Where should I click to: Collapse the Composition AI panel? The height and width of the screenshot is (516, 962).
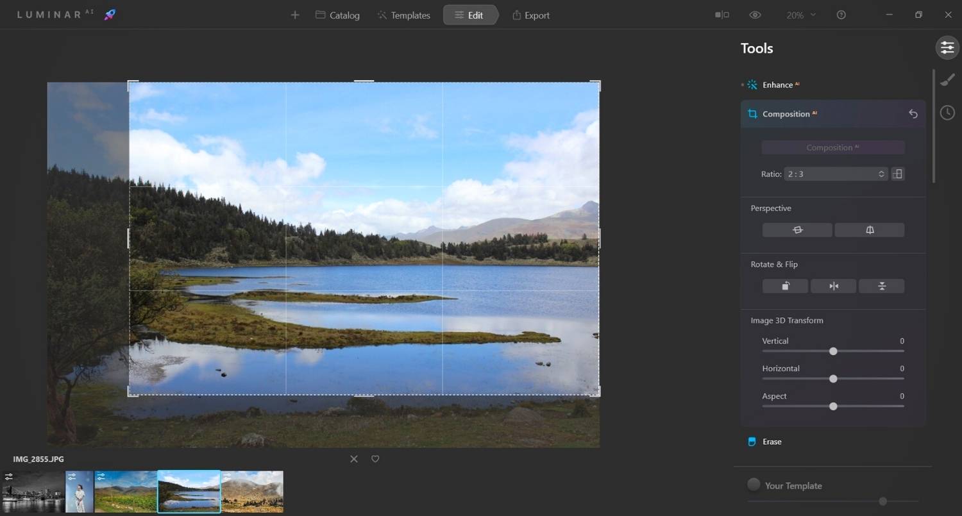(x=789, y=113)
